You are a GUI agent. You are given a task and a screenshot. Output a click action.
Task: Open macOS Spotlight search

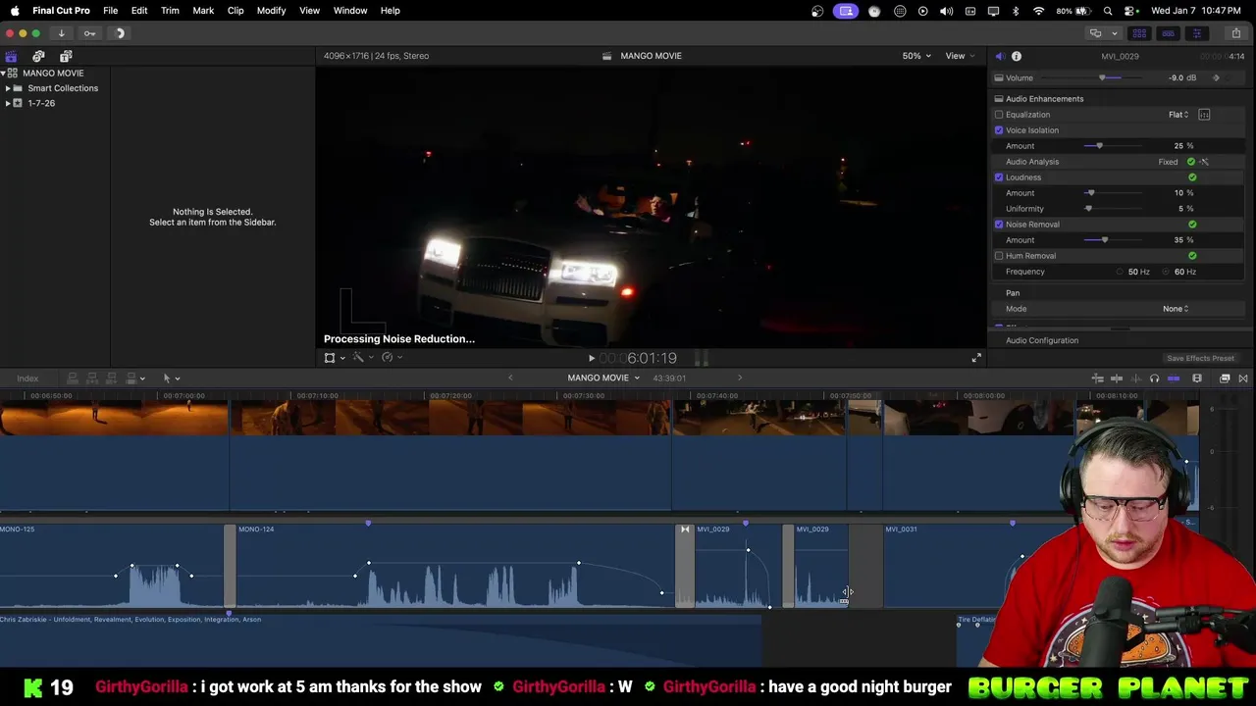[1108, 11]
